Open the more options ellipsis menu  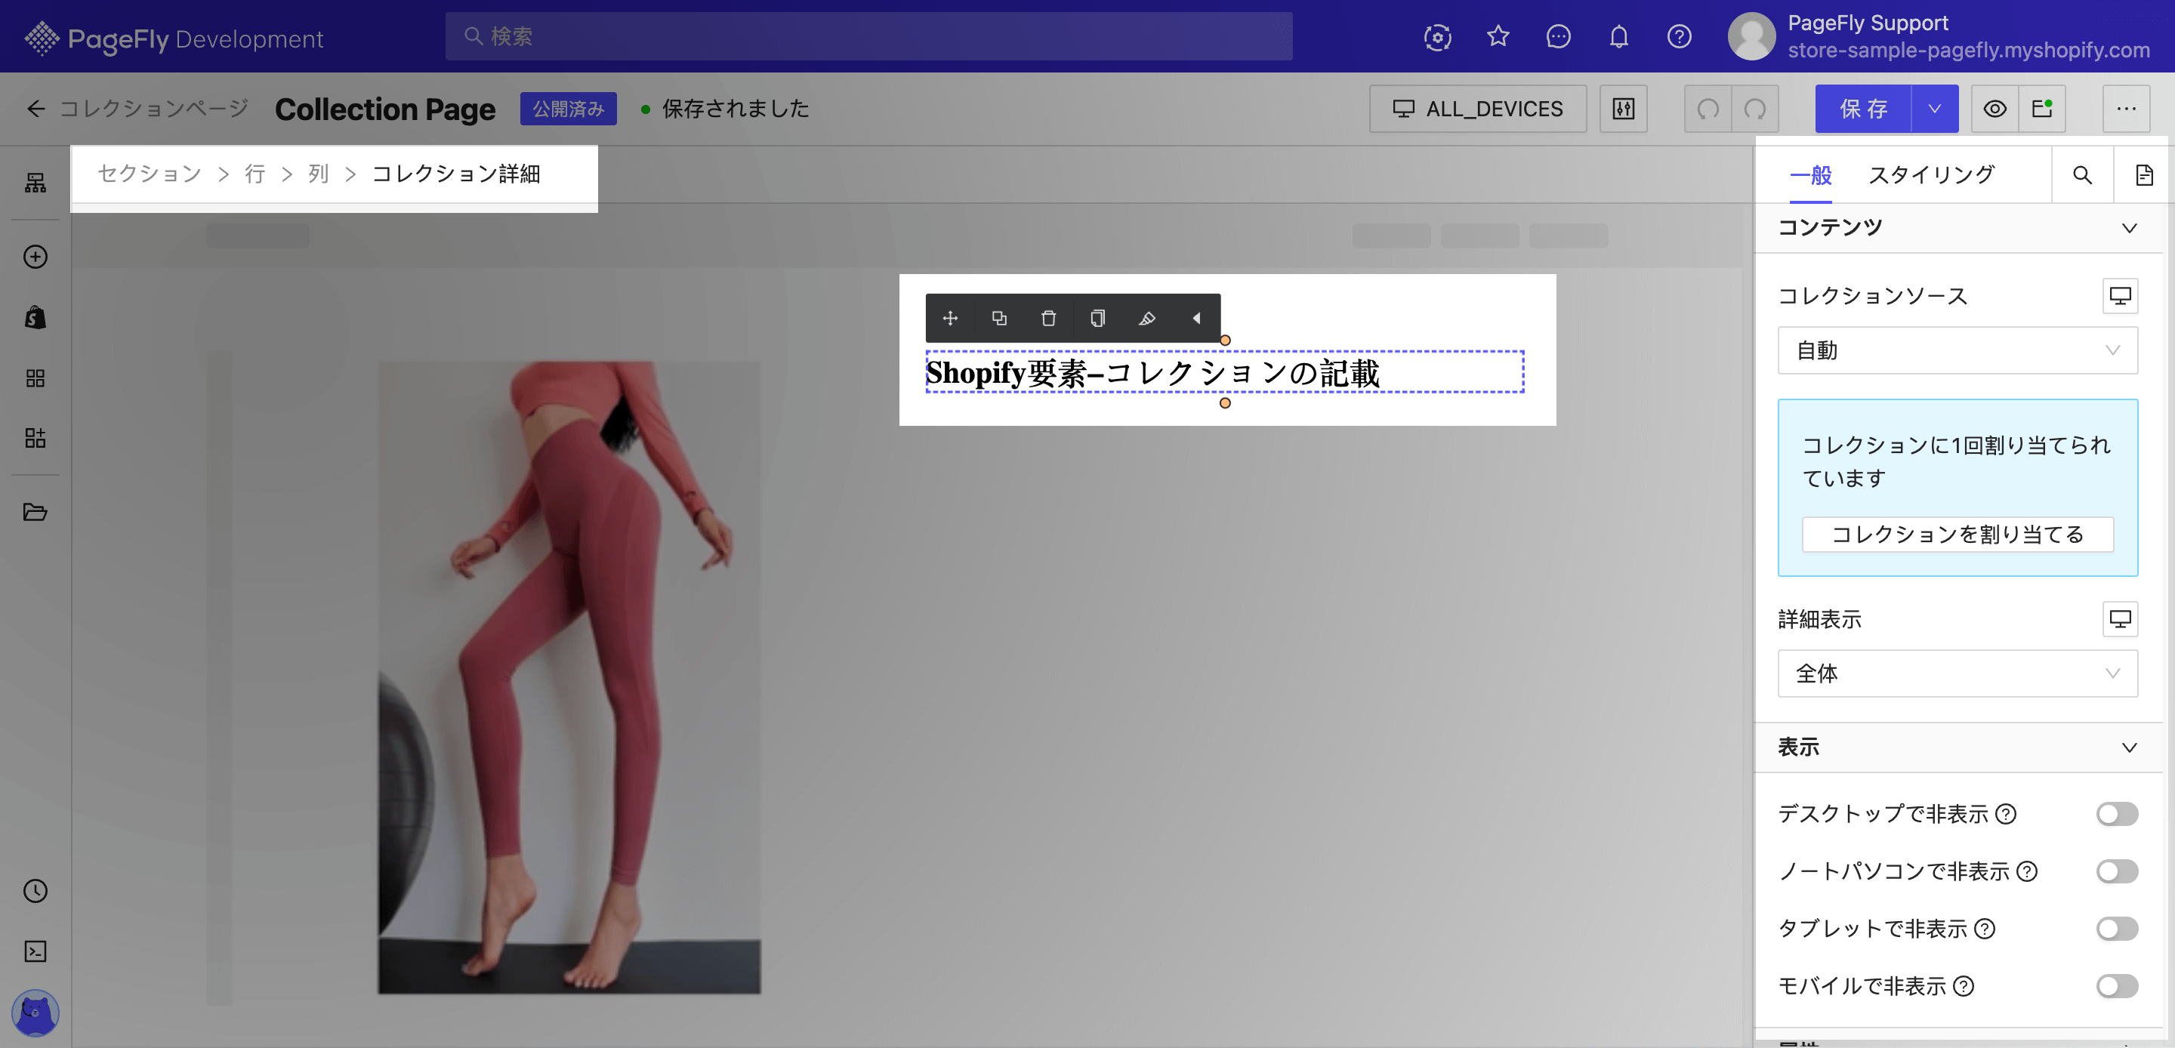tap(2125, 109)
